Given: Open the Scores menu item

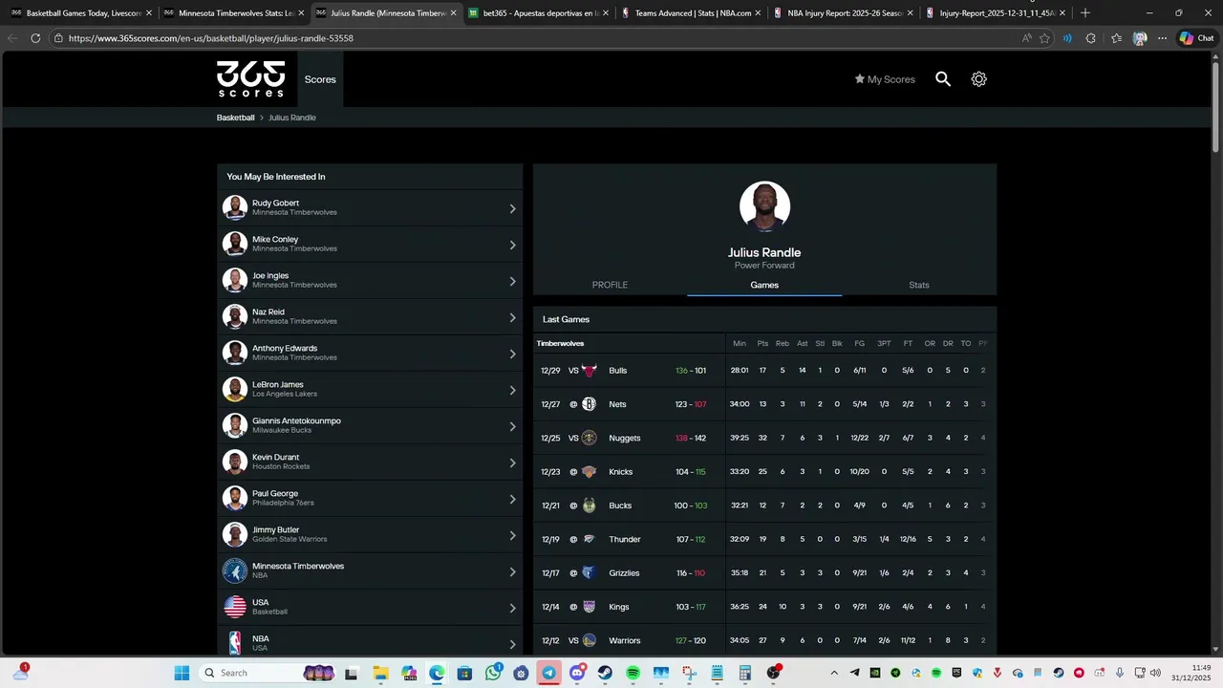Looking at the screenshot, I should tap(320, 79).
